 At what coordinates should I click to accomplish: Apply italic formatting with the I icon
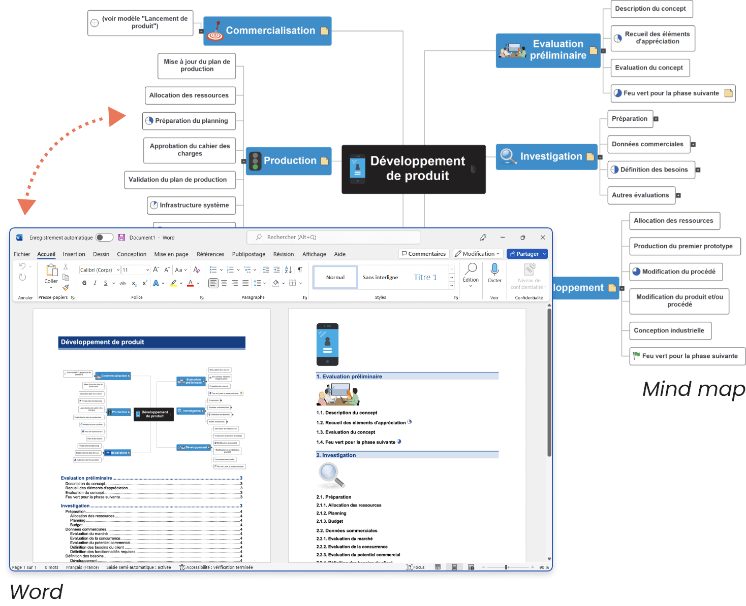[x=95, y=283]
